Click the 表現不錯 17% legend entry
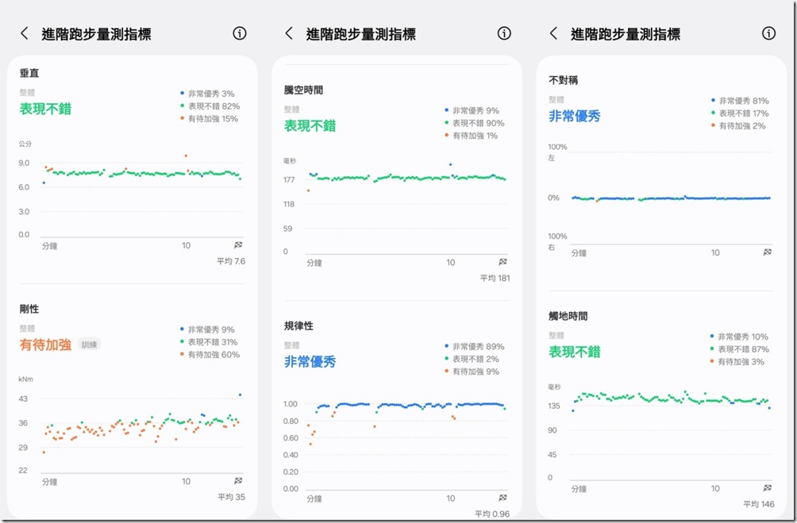 tap(740, 113)
